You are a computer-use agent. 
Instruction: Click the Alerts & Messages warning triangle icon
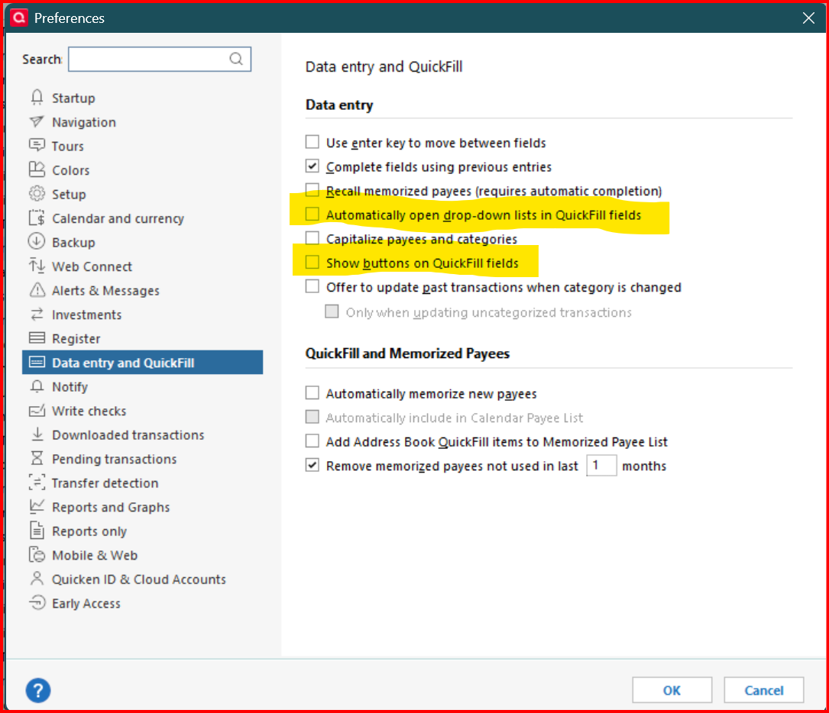37,290
